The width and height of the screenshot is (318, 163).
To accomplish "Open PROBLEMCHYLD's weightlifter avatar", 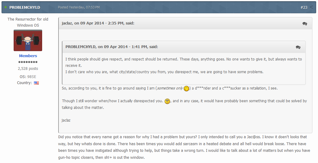I will [x=28, y=41].
